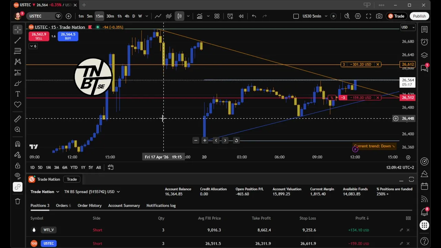The image size is (441, 248).
Task: Expand the Trade Nation account dropdown
Action: (45, 192)
